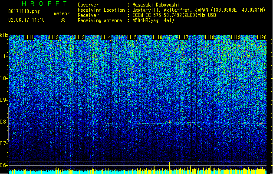The image size is (273, 174).
Task: Click the red meteor echo peak near 1116
Action: point(170,121)
